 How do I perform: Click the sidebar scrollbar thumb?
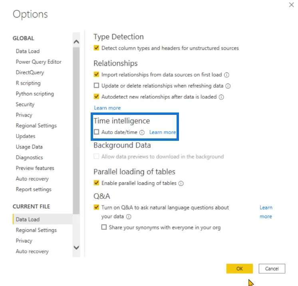click(x=76, y=130)
